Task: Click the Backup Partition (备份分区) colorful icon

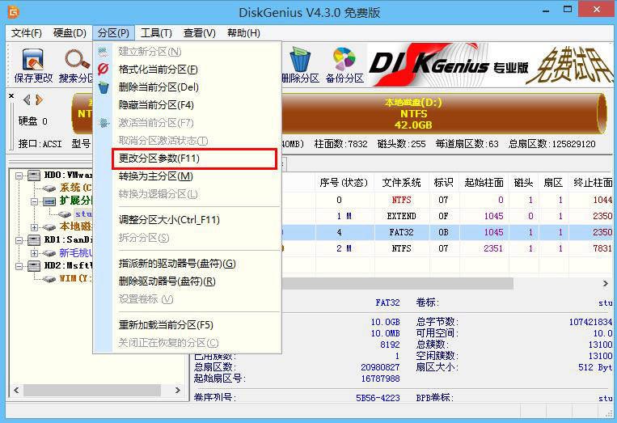Action: [344, 59]
